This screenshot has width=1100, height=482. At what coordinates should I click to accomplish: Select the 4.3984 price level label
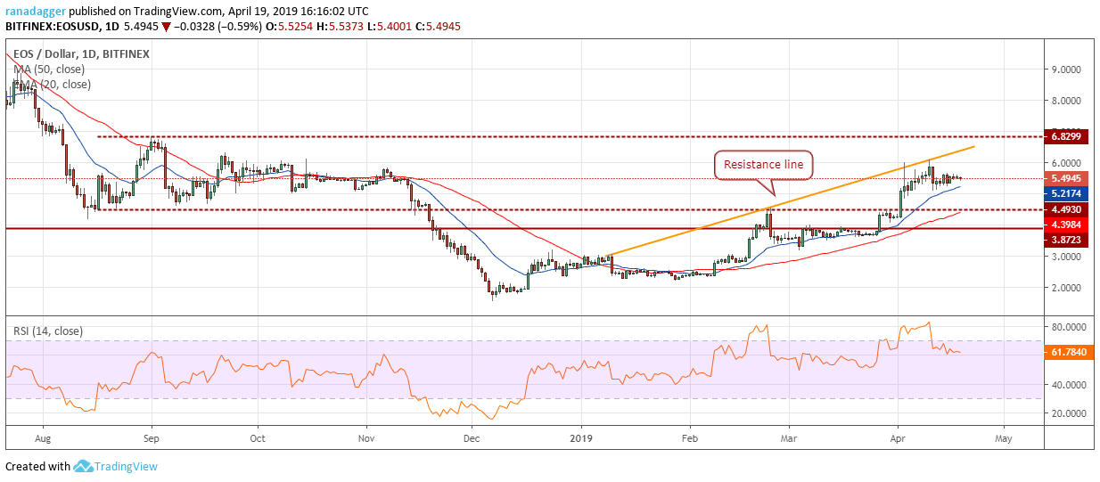[x=1065, y=224]
